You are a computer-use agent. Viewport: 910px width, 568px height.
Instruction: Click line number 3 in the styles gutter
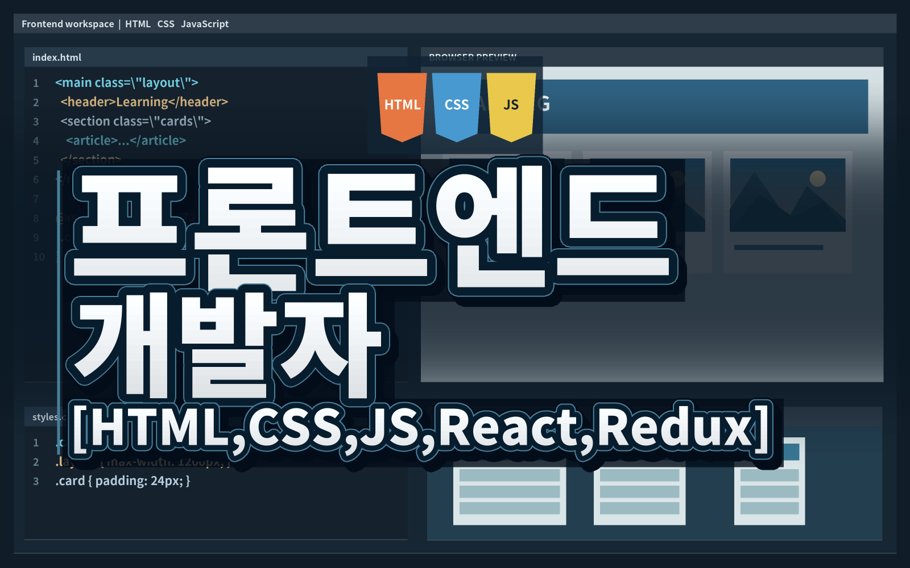coord(36,481)
